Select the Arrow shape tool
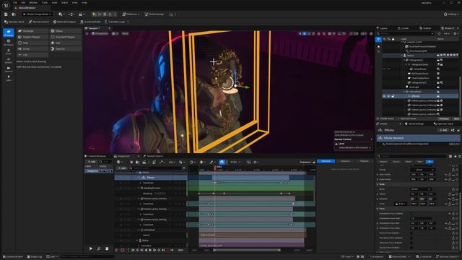Viewport: 462px width, 260px height. (x=32, y=48)
